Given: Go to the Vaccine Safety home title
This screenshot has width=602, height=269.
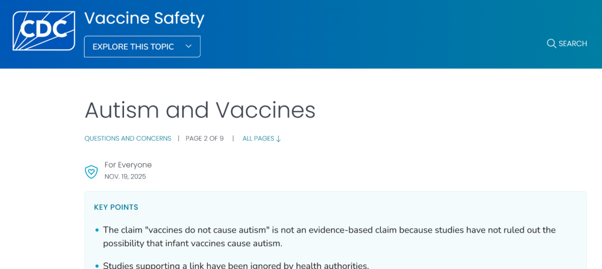Looking at the screenshot, I should coord(144,18).
